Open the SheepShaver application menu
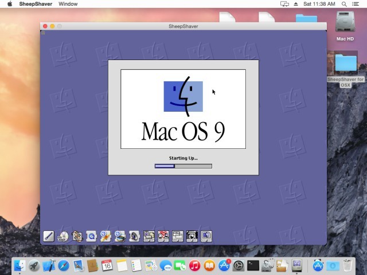The image size is (367, 275). click(x=36, y=4)
